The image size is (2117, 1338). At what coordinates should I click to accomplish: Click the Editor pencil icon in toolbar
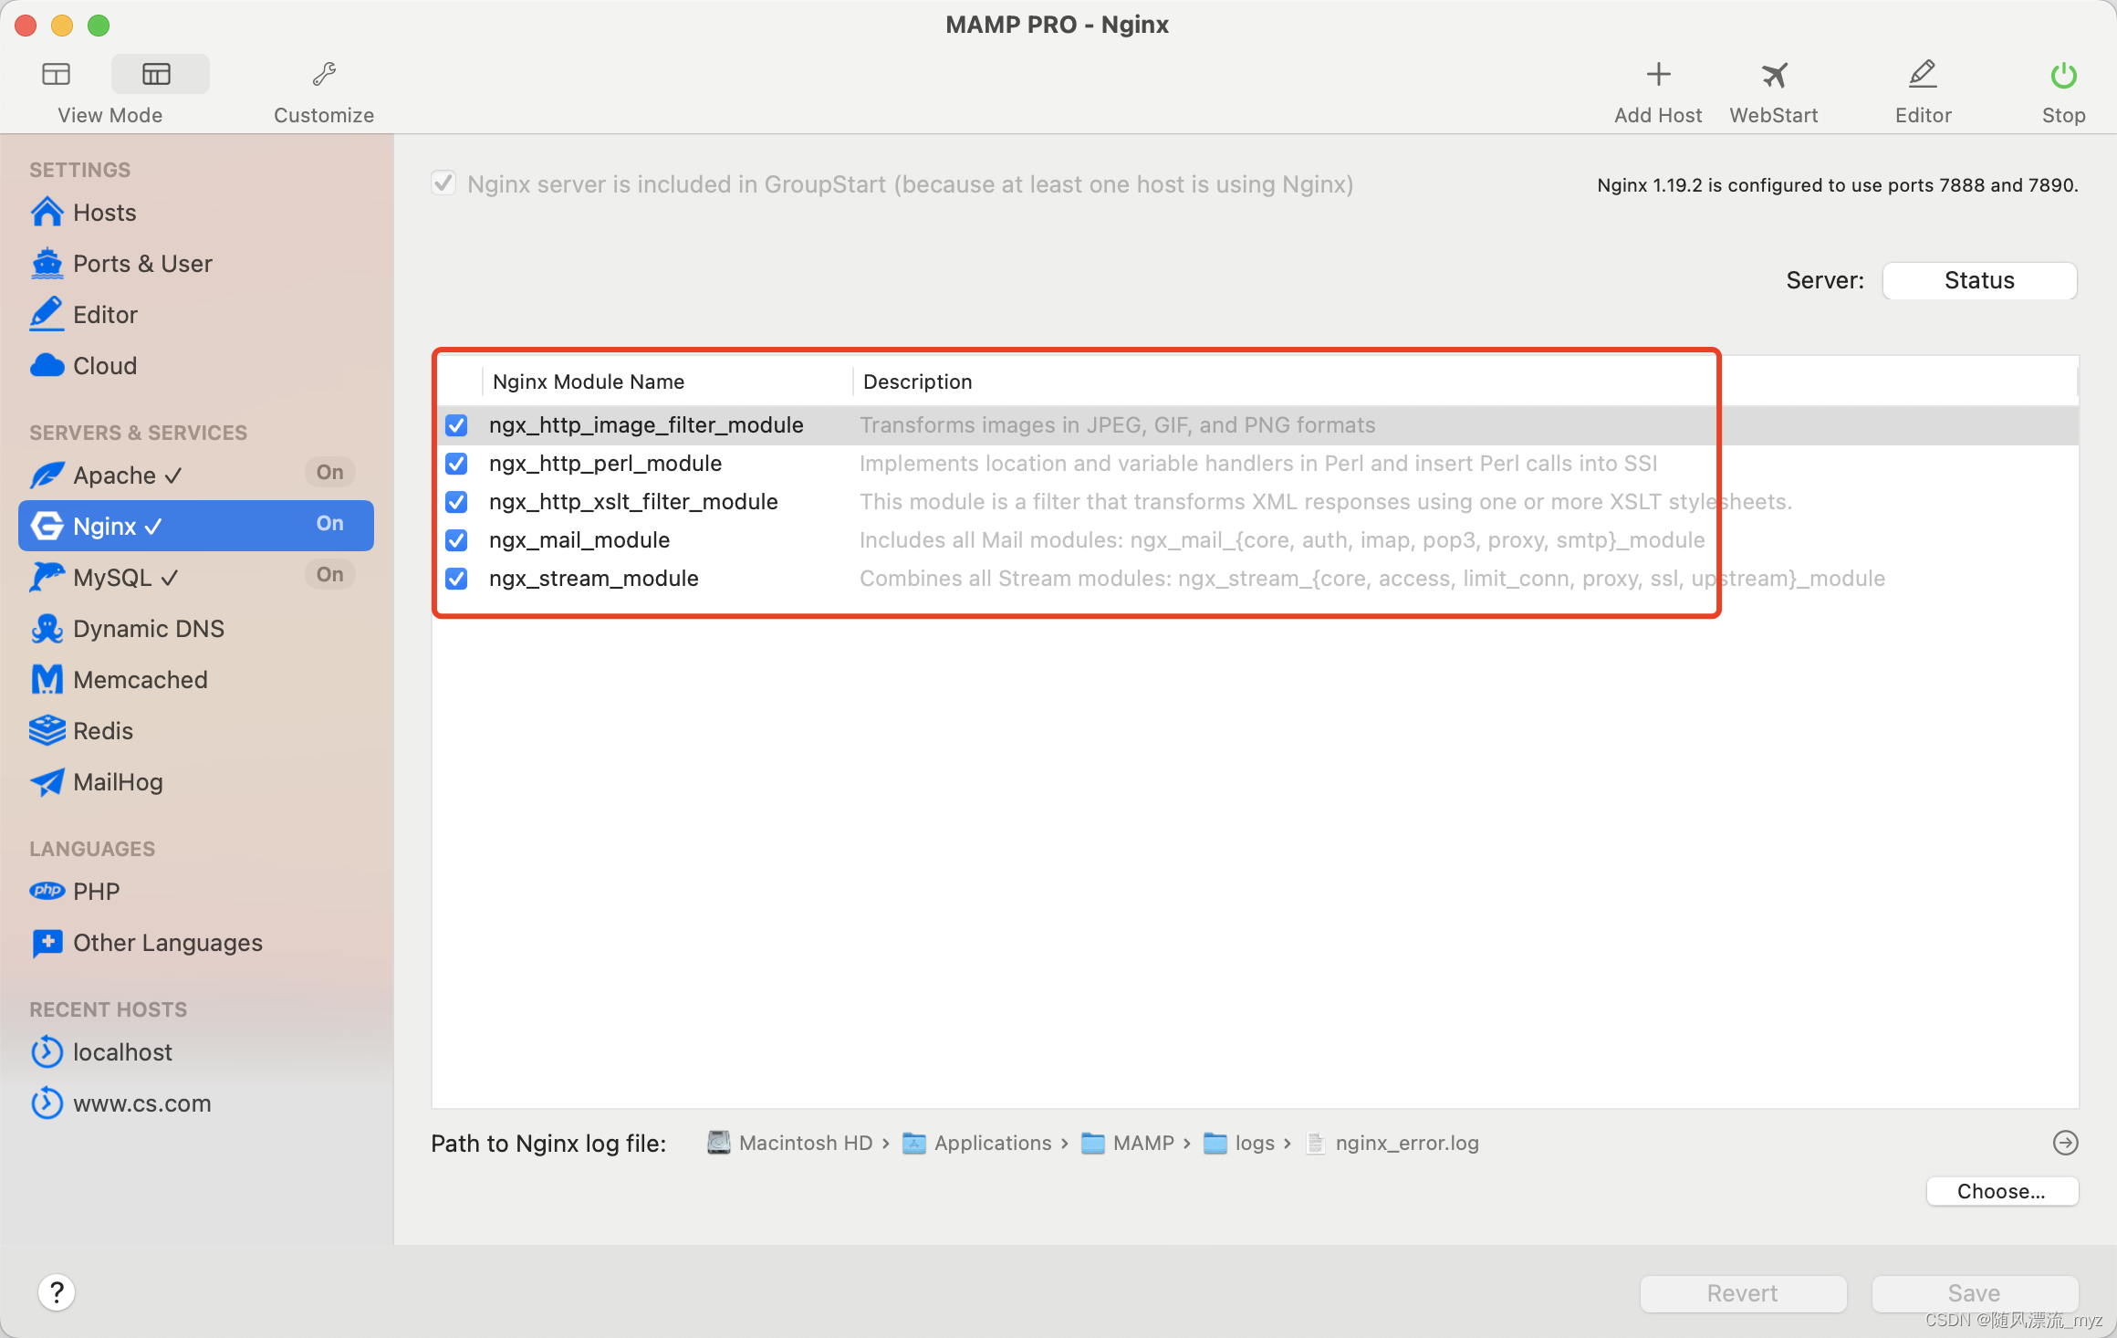pyautogui.click(x=1923, y=75)
